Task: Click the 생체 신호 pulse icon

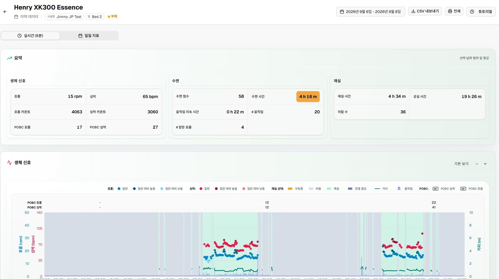Action: pos(10,162)
